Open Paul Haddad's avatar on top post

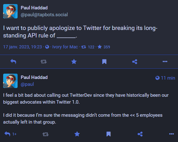(x=10, y=11)
